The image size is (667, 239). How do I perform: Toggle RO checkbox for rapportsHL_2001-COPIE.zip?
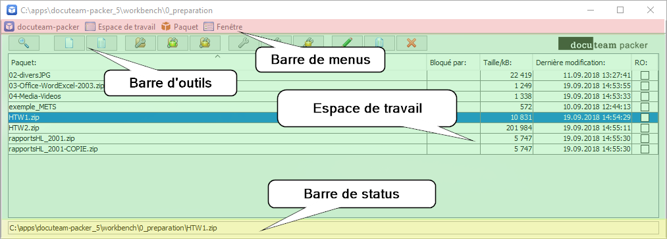coord(645,149)
